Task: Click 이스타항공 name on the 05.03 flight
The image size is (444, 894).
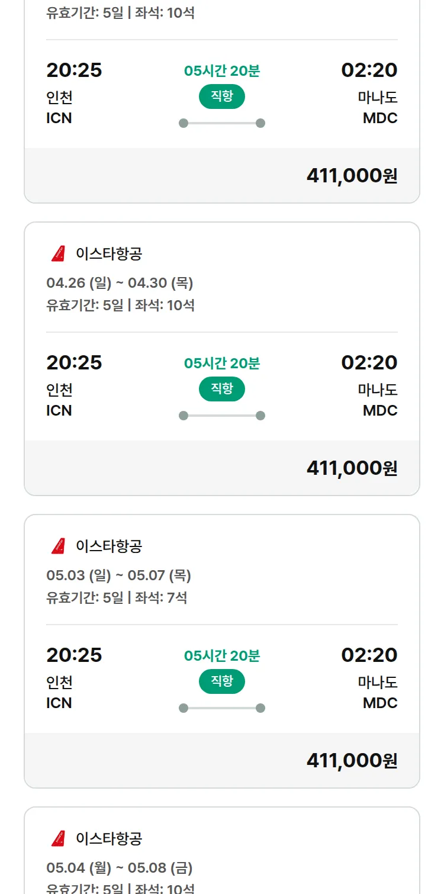Action: 109,546
